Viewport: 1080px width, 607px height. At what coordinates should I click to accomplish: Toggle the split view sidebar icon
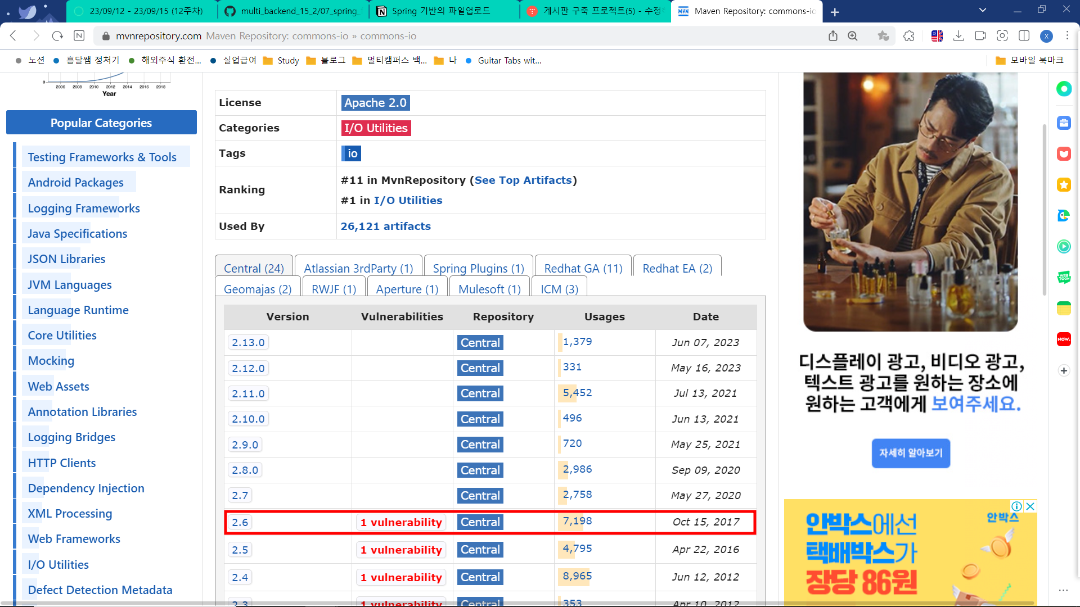(x=1024, y=36)
